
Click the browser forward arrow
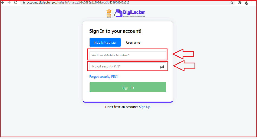[x=9, y=2]
